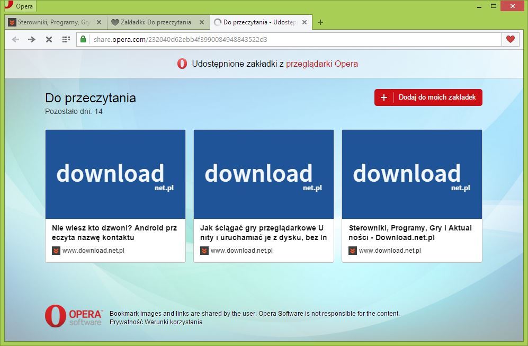Click the back navigation arrow

(x=15, y=39)
